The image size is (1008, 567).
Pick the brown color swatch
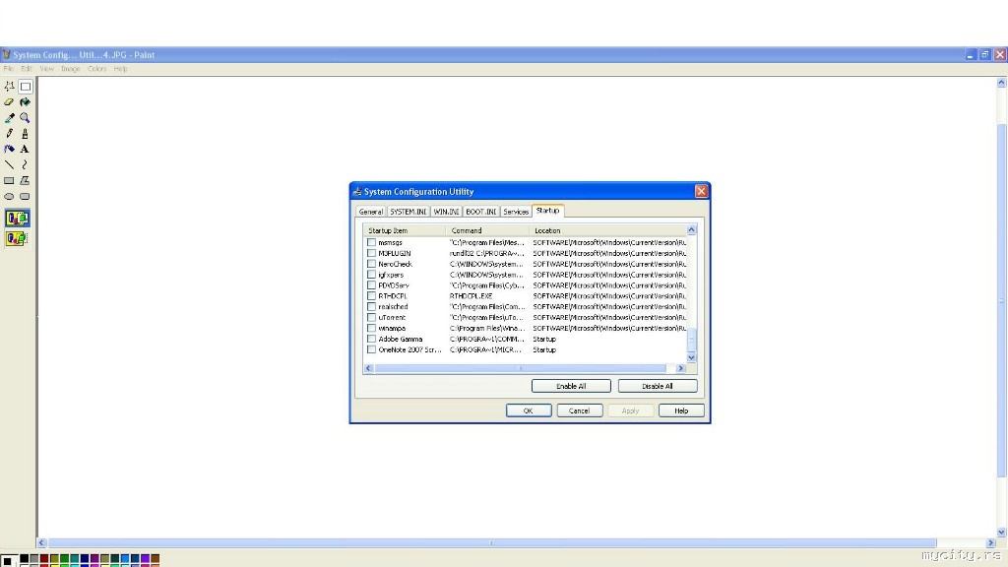point(155,560)
